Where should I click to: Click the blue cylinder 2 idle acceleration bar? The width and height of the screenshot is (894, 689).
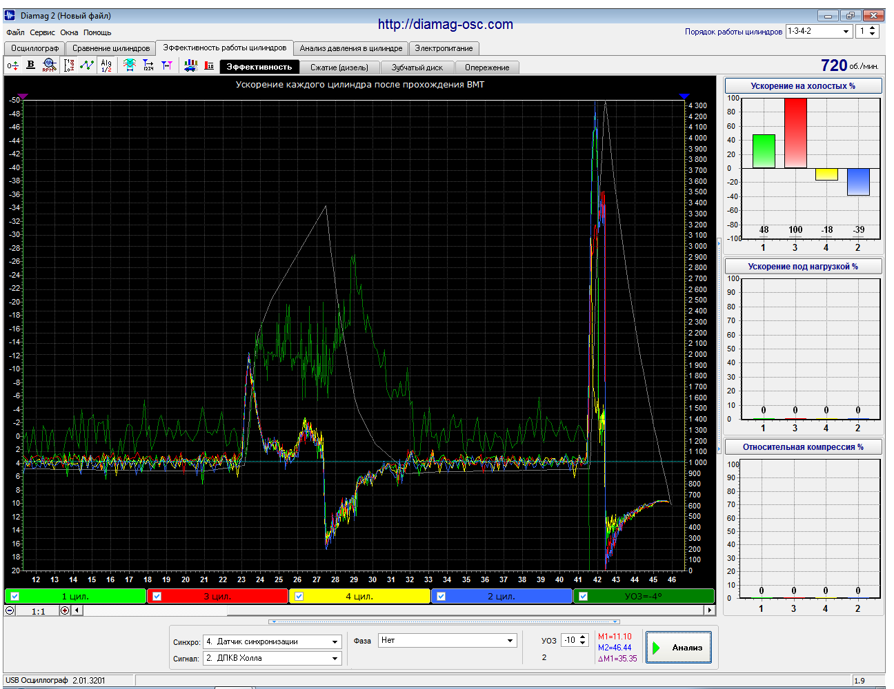click(858, 182)
